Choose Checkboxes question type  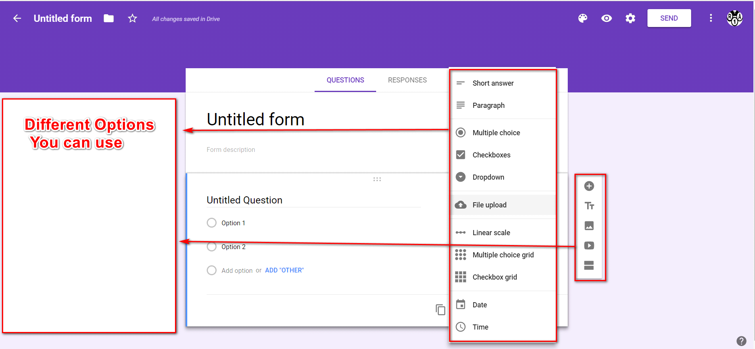(503, 155)
